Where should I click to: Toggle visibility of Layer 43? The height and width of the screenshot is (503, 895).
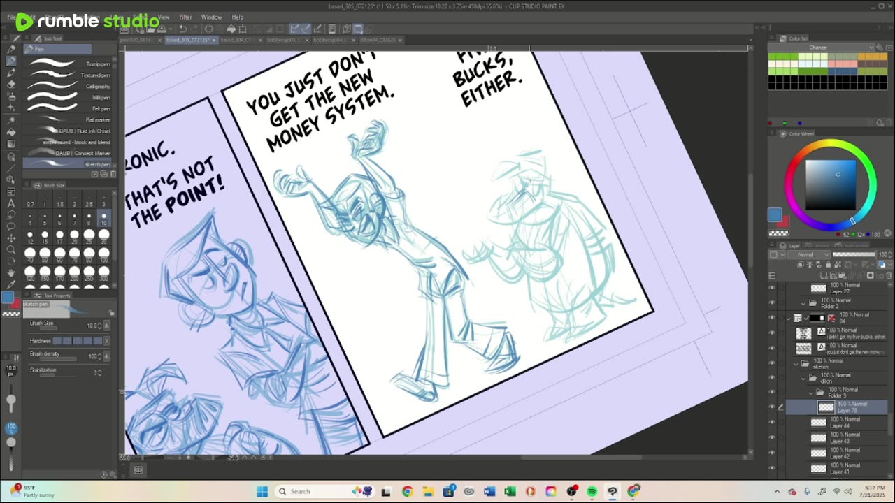point(772,437)
